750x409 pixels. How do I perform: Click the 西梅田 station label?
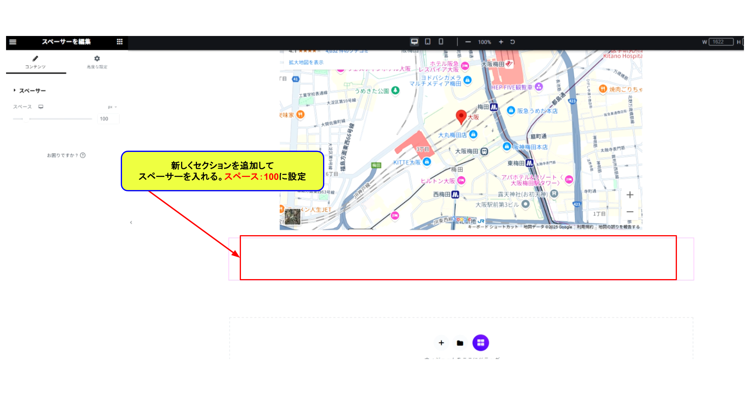point(442,194)
